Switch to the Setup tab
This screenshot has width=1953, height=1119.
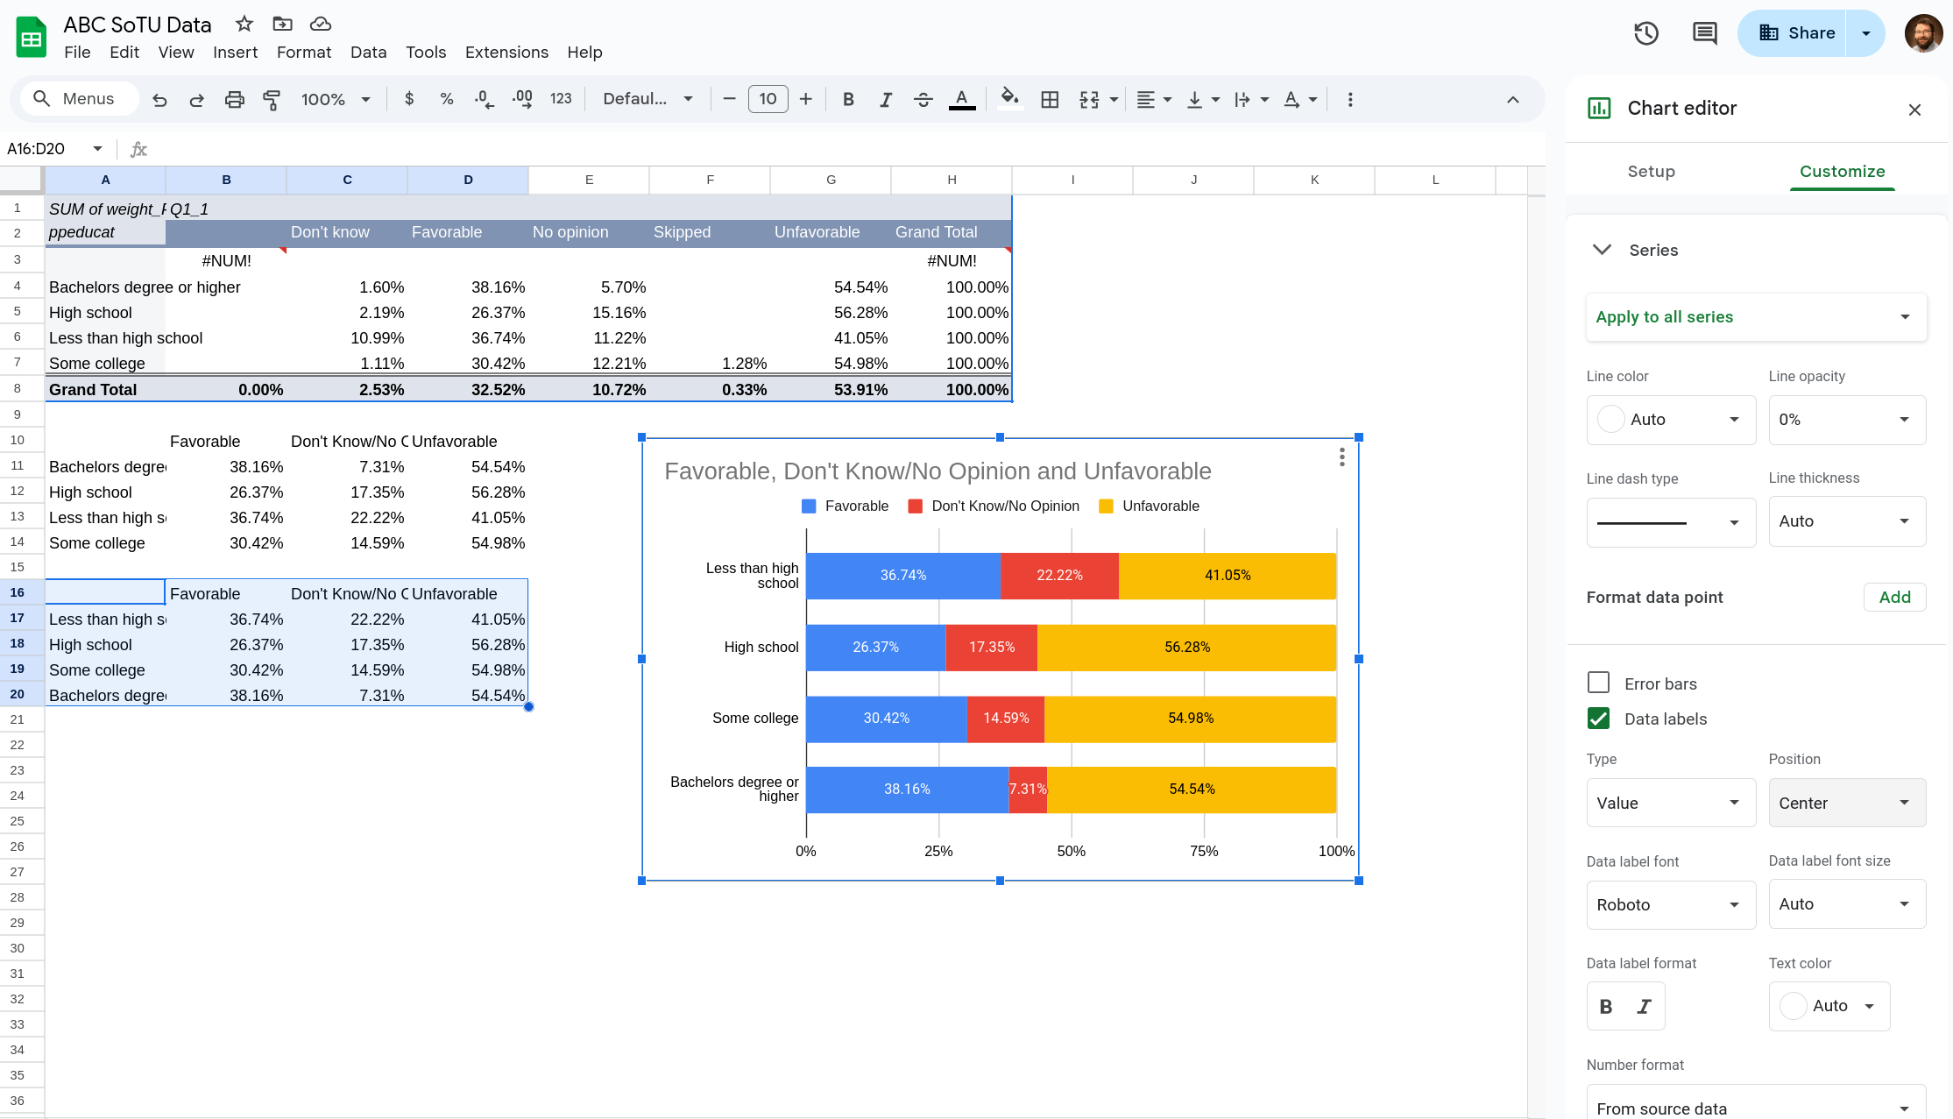tap(1651, 172)
